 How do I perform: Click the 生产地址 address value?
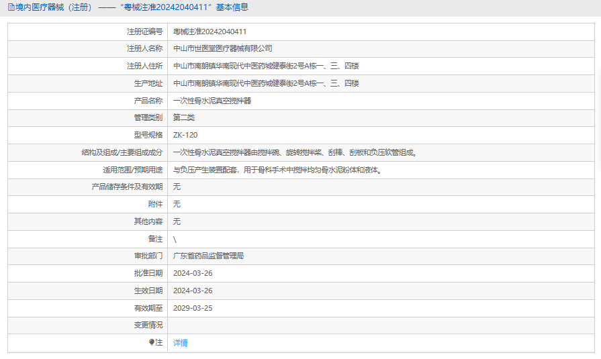[x=266, y=83]
